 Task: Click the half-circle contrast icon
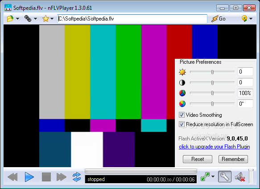[182, 82]
